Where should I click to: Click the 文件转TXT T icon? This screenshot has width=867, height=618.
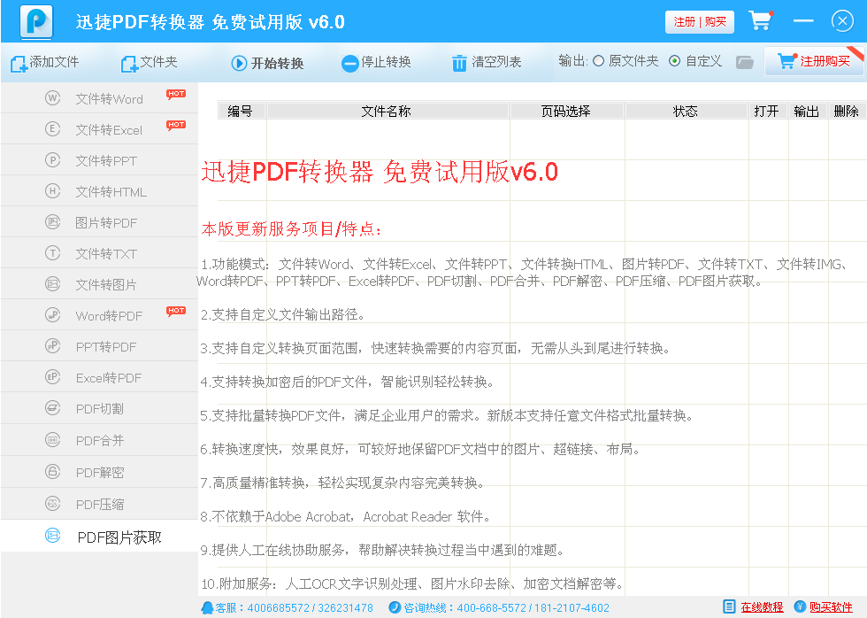[x=52, y=253]
